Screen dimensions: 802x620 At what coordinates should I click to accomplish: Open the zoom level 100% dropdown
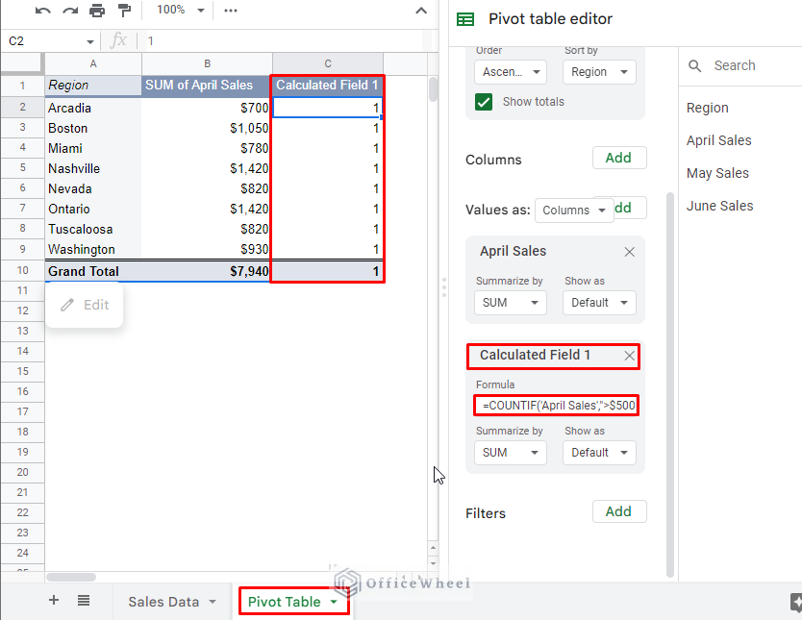pyautogui.click(x=181, y=11)
